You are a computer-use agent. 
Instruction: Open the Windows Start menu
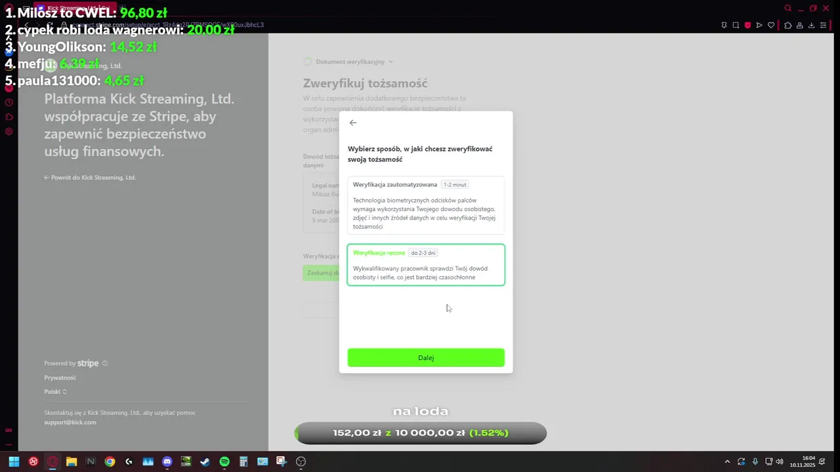tap(14, 462)
